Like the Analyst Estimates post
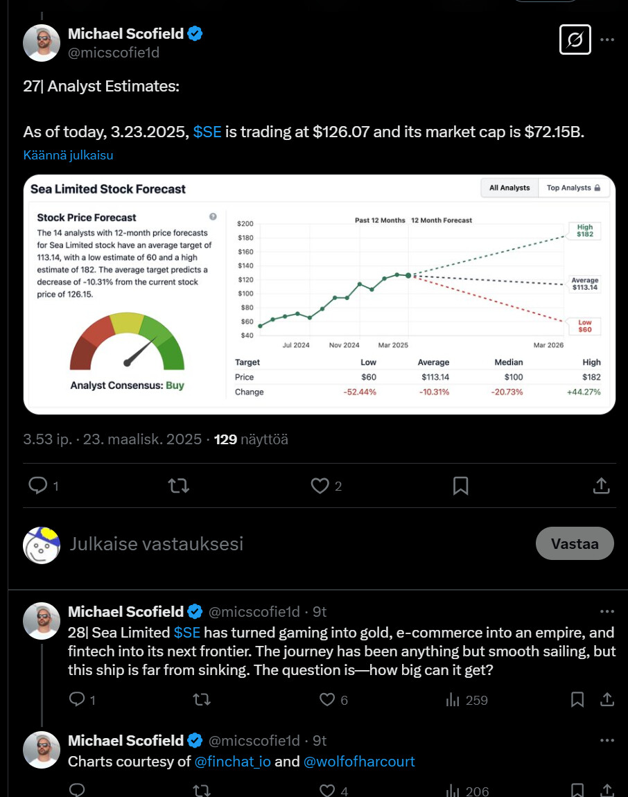The width and height of the screenshot is (628, 797). pyautogui.click(x=320, y=486)
